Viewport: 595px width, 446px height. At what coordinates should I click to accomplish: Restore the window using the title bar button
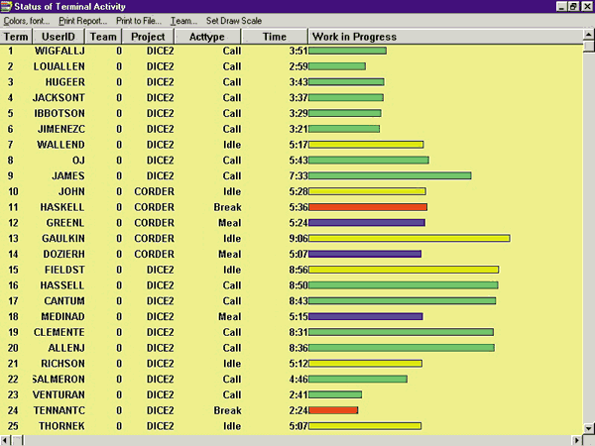pyautogui.click(x=572, y=7)
